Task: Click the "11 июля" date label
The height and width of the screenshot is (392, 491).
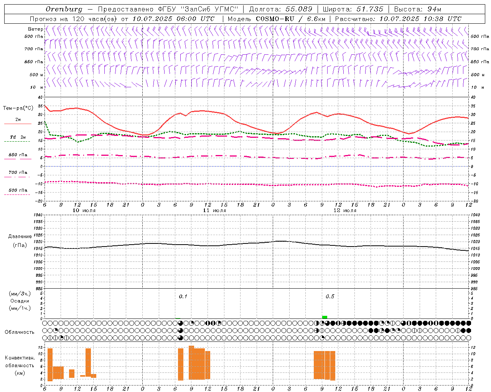Action: click(x=215, y=211)
